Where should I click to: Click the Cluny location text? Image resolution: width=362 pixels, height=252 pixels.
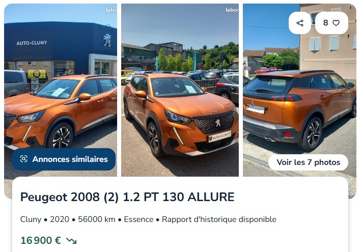(x=31, y=219)
